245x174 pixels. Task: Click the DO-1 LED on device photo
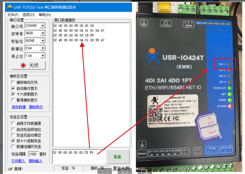click(x=229, y=64)
